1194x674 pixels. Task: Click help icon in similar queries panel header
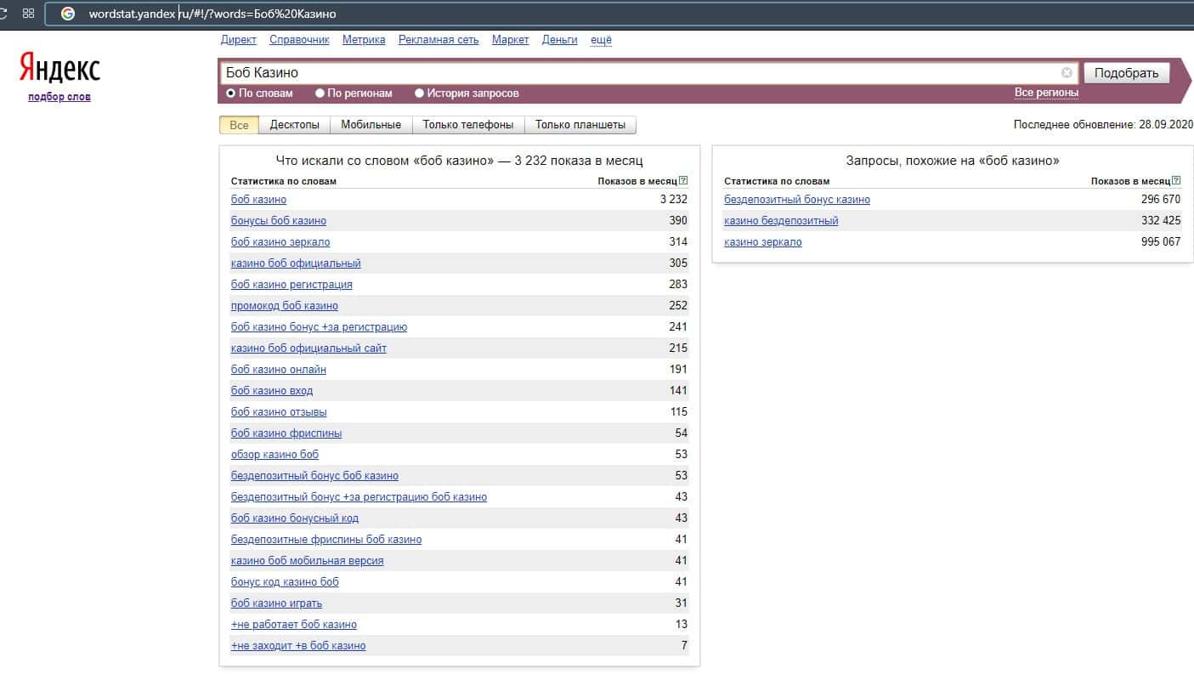pyautogui.click(x=1176, y=181)
